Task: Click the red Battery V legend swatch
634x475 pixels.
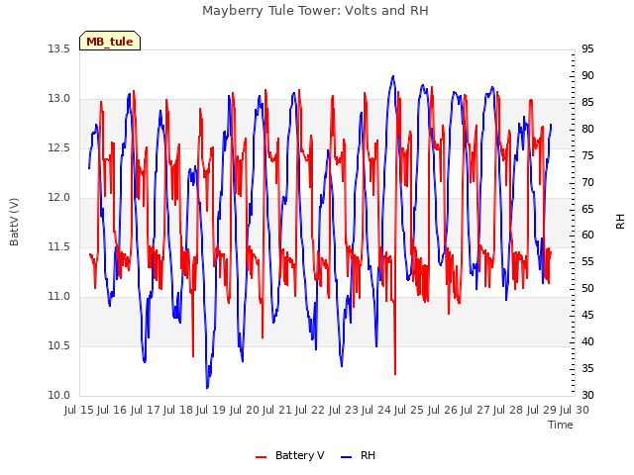Action: 262,457
